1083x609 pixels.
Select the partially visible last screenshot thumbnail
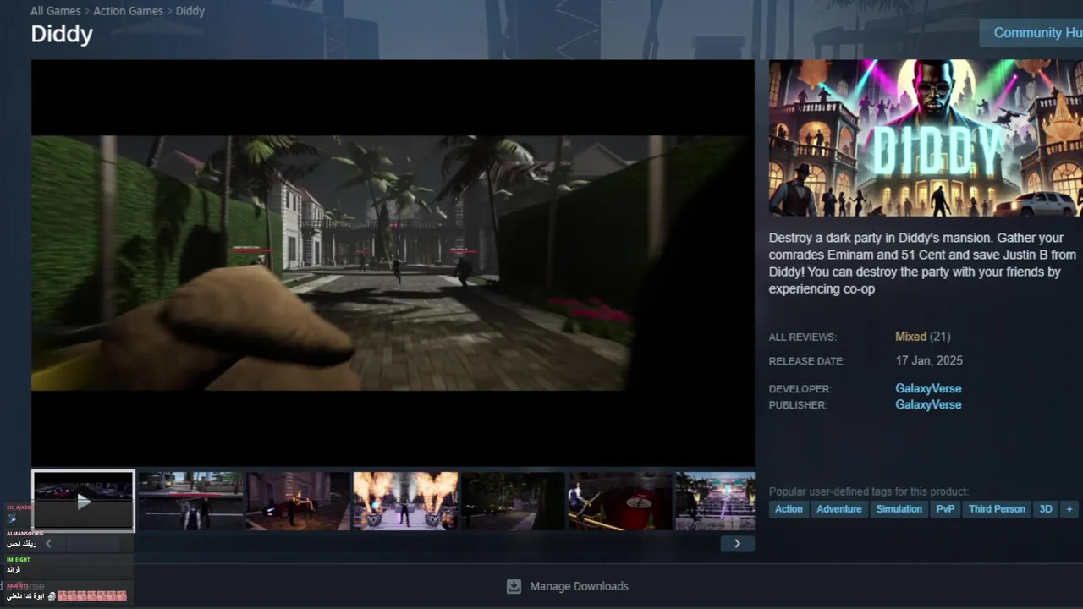click(715, 501)
